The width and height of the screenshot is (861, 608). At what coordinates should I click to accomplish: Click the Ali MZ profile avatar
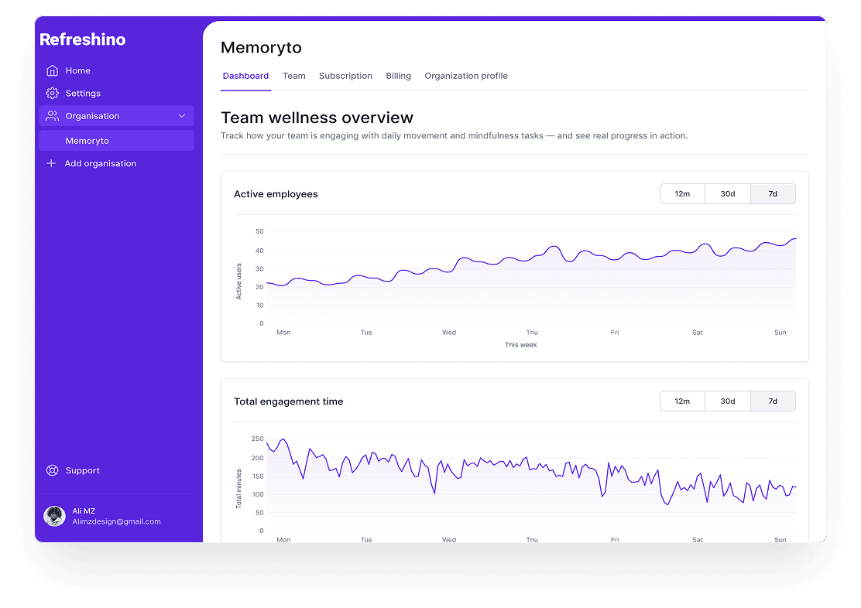click(54, 516)
